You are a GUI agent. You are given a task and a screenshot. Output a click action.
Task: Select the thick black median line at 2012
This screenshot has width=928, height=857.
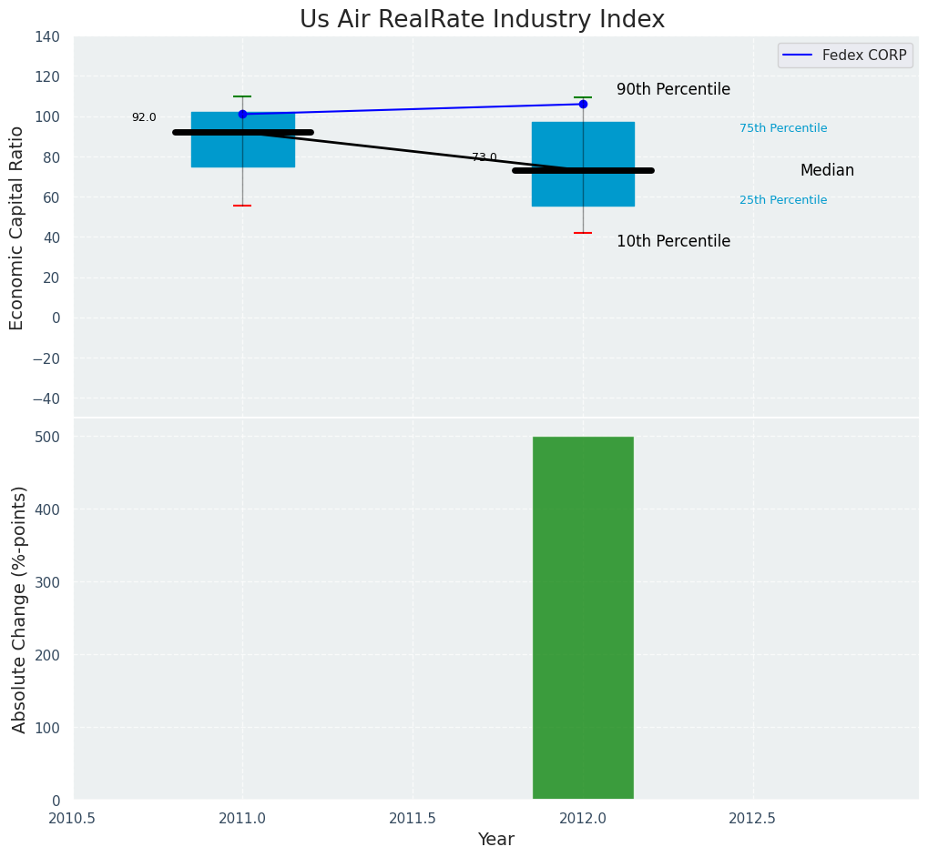tap(619, 170)
